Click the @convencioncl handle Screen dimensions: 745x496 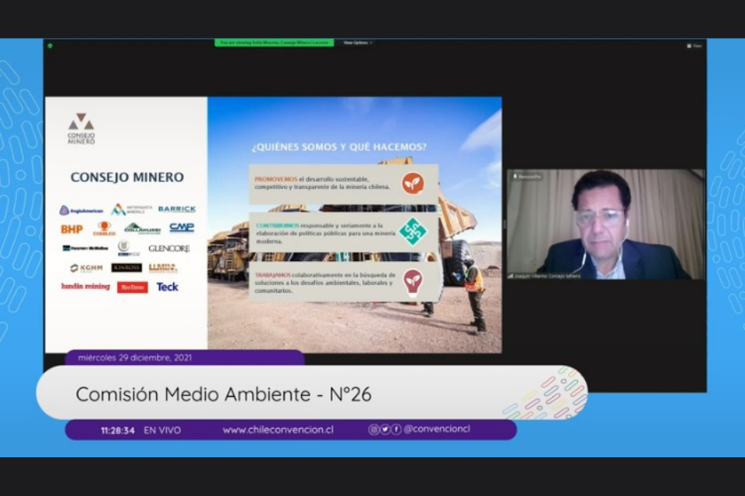coord(437,429)
